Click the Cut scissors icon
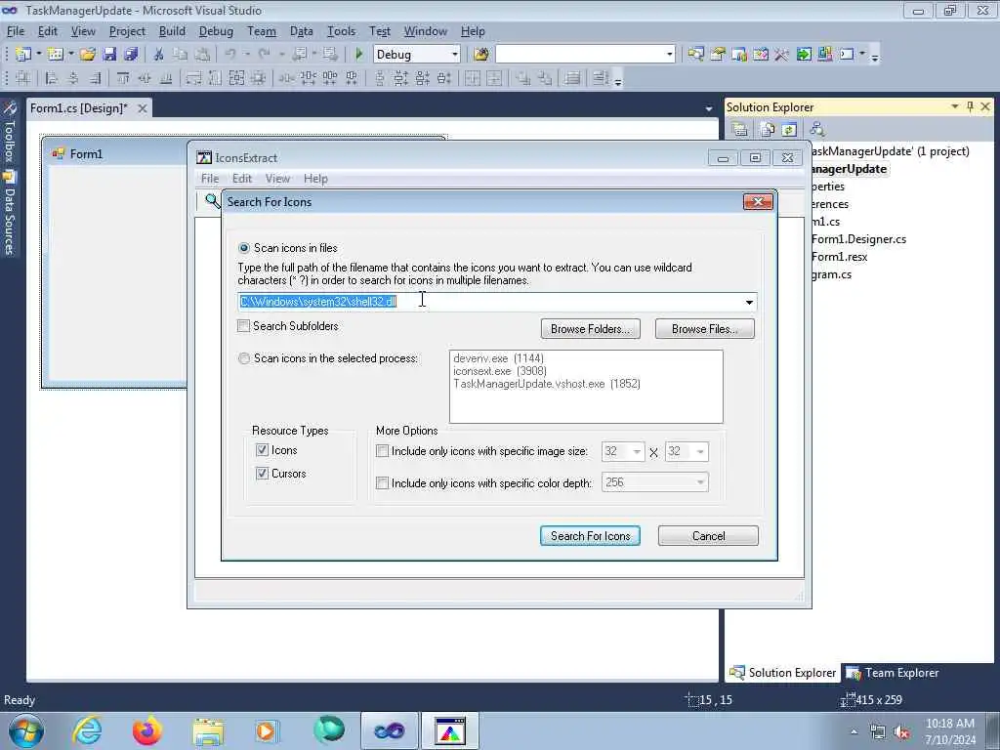Viewport: 1000px width, 750px height. (159, 55)
